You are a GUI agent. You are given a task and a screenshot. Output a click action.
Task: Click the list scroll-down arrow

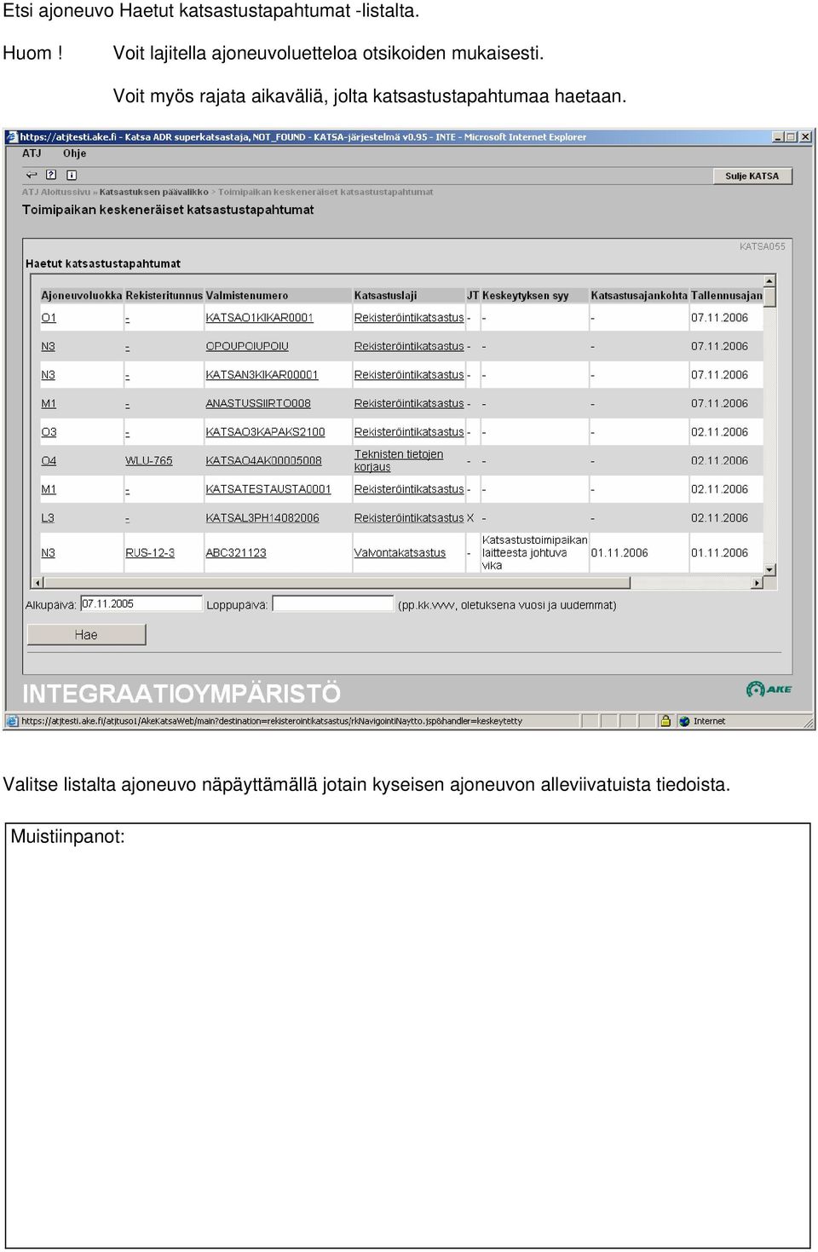(x=770, y=569)
